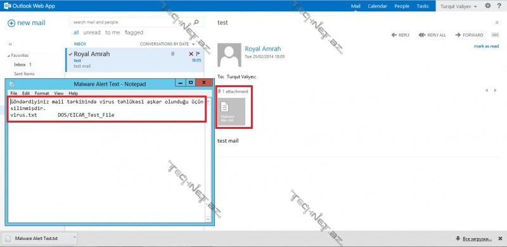Screen dimensions: 507x247
Task: Reply all to the test message
Action: pyautogui.click(x=432, y=35)
